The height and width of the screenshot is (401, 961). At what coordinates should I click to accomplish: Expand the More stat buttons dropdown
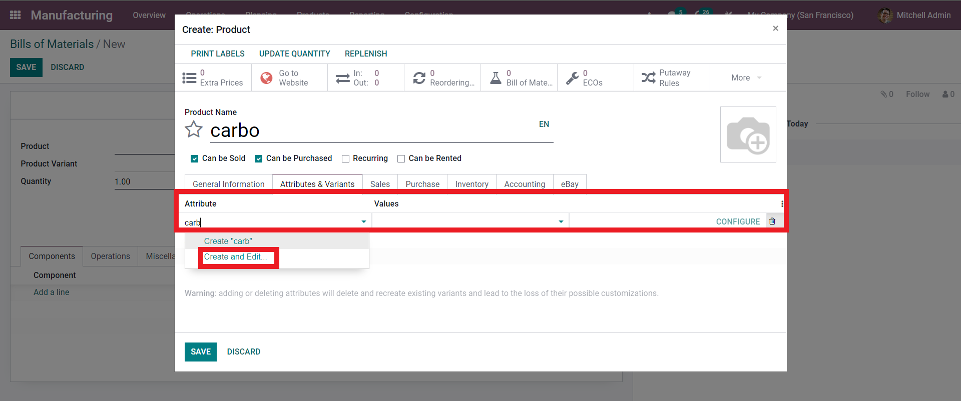coord(747,77)
